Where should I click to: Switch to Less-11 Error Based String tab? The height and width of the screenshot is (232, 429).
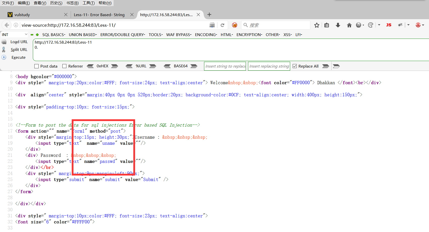pos(104,15)
